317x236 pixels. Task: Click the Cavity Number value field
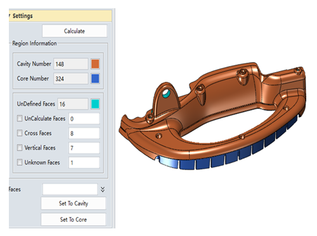[x=71, y=64]
